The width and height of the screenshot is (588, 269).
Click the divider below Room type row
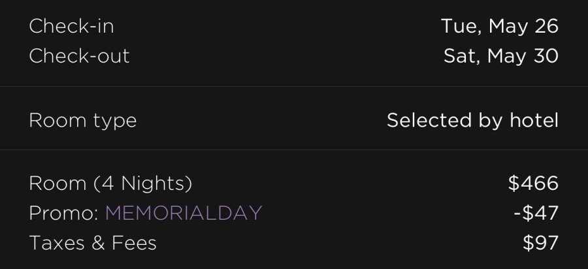click(x=294, y=150)
